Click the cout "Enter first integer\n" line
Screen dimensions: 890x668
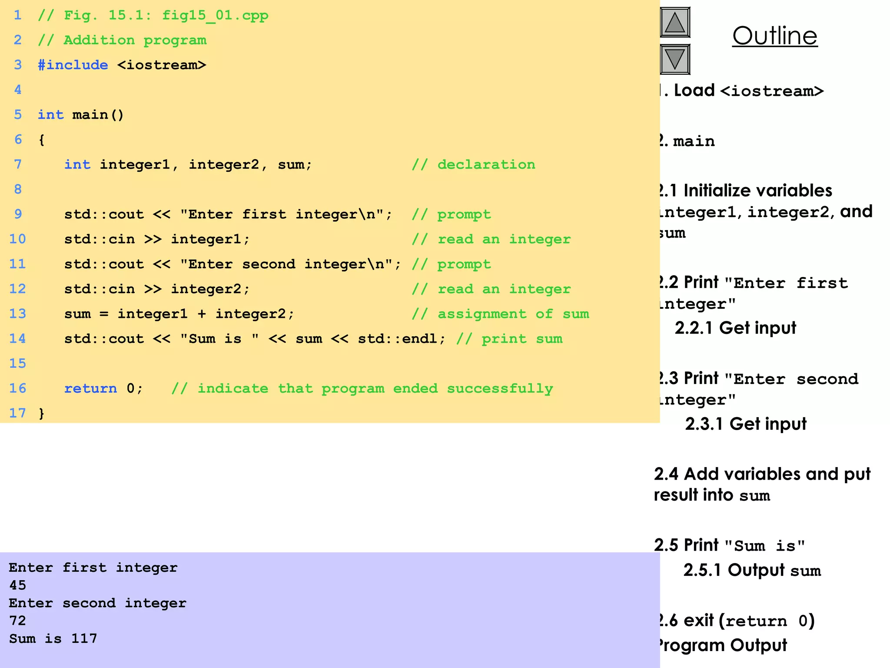(x=228, y=214)
